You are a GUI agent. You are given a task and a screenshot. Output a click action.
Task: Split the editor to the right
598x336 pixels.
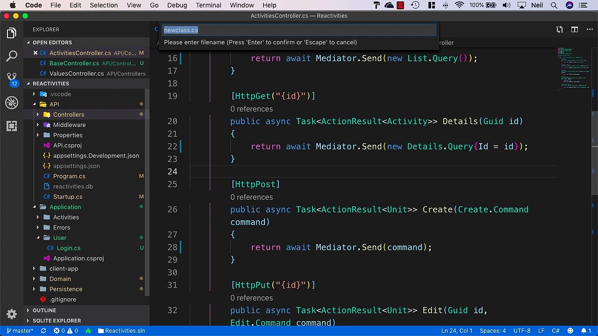(575, 29)
